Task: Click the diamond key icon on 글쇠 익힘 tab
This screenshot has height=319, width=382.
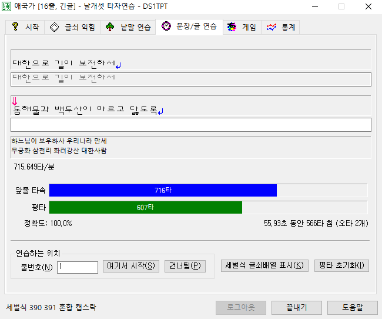Action: click(x=54, y=27)
